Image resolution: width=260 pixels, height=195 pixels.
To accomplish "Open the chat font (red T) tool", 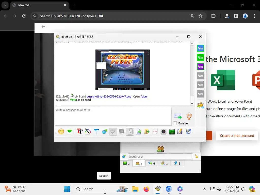I will (x=79, y=132).
